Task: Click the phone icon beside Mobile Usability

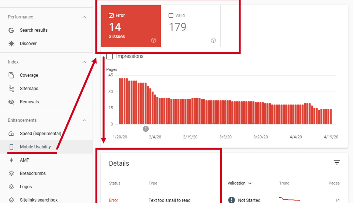Action: click(11, 147)
